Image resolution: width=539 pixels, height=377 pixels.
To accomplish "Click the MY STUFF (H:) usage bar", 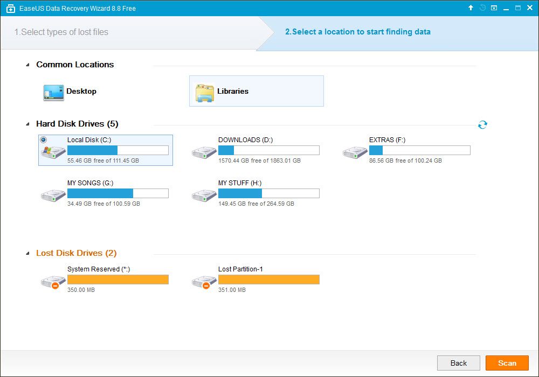I will 269,193.
